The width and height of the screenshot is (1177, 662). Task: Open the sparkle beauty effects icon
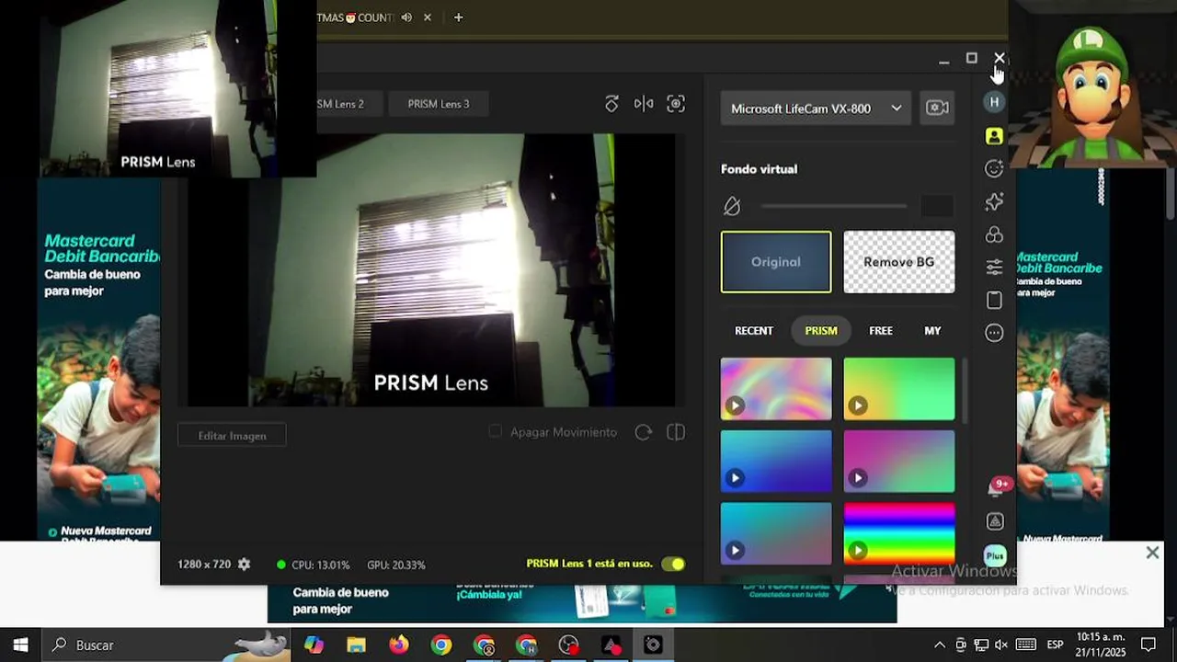click(x=994, y=201)
